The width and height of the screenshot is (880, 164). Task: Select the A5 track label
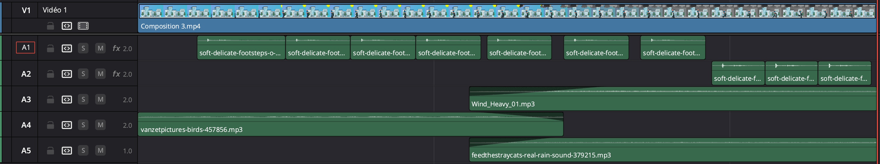click(x=26, y=151)
